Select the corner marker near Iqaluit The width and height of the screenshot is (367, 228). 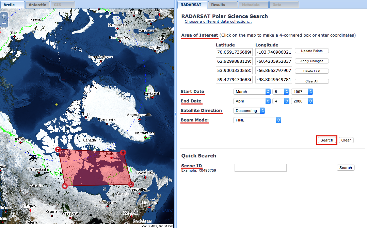click(x=123, y=152)
